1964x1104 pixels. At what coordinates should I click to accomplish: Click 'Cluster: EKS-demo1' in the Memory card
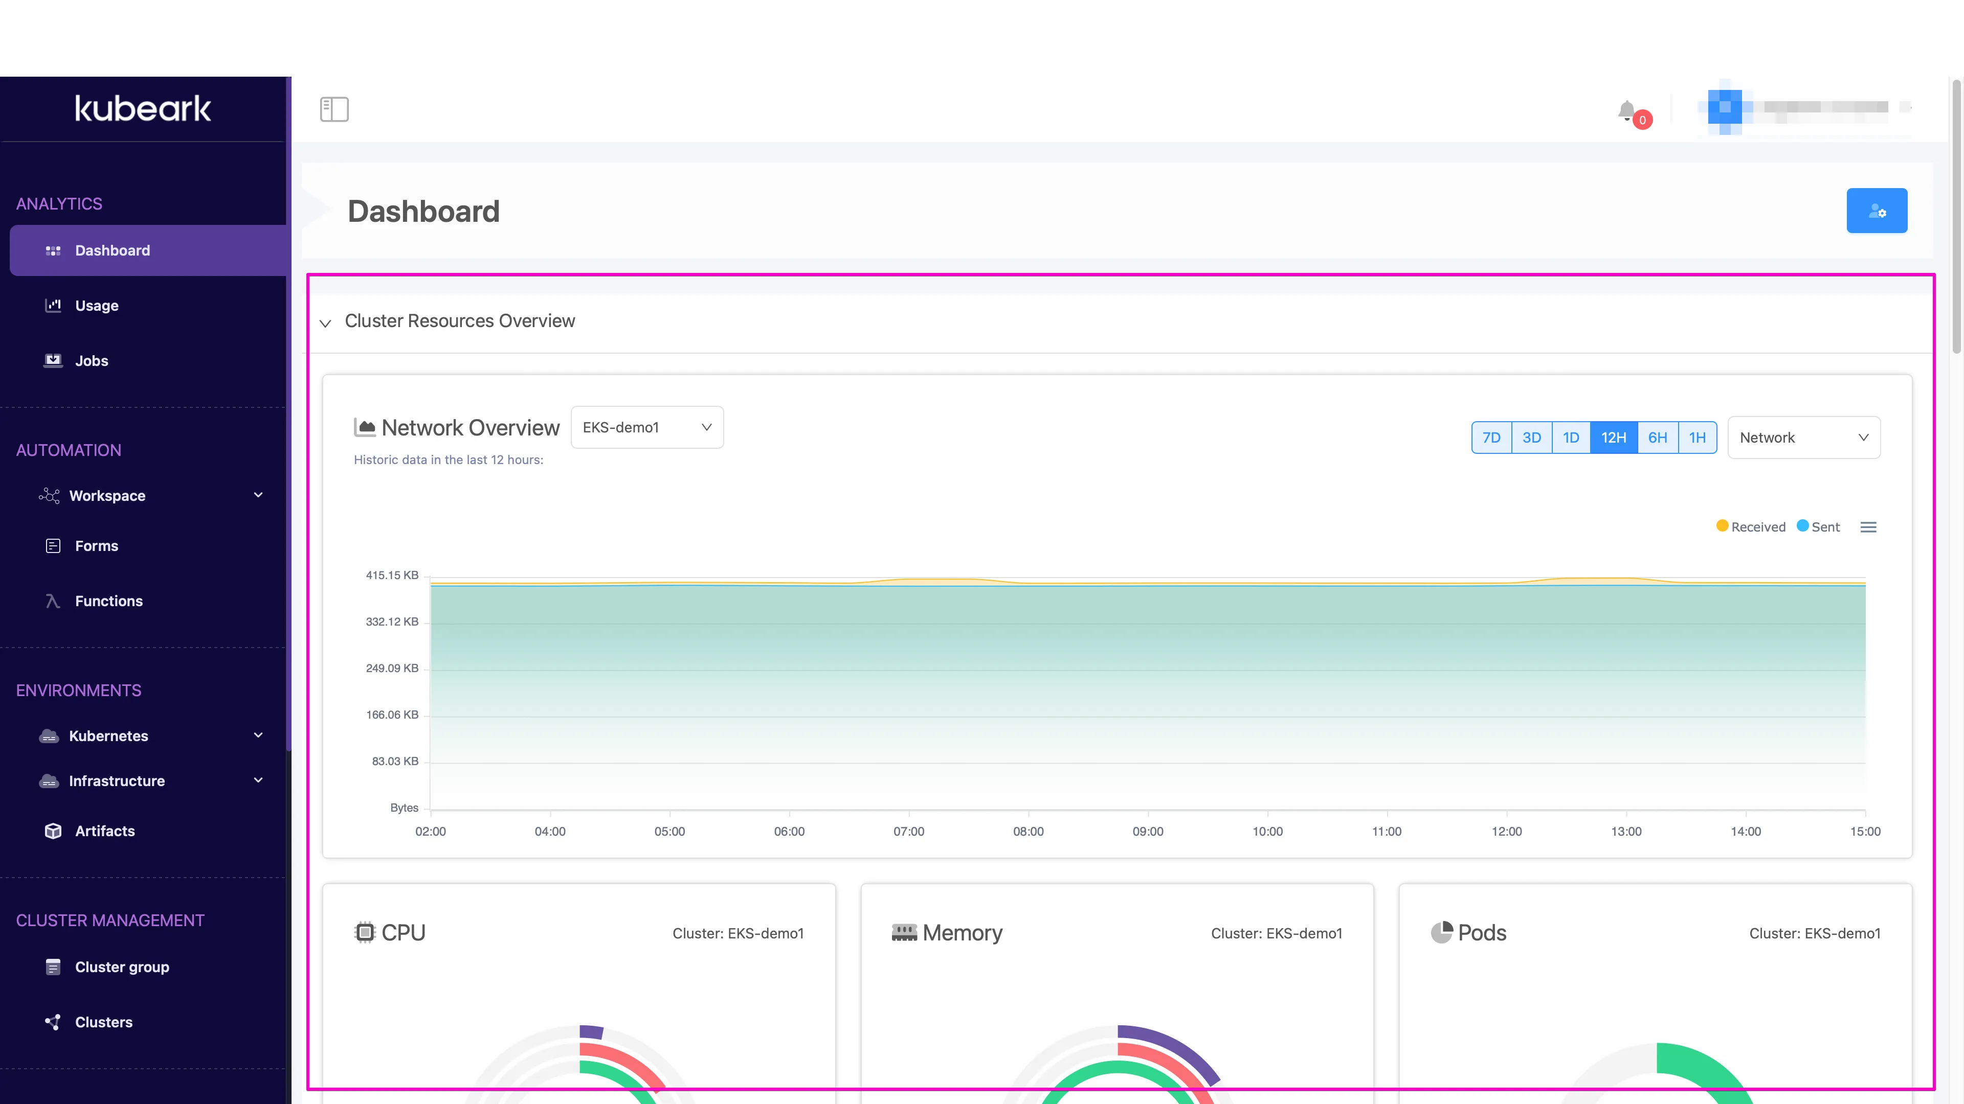1276,933
